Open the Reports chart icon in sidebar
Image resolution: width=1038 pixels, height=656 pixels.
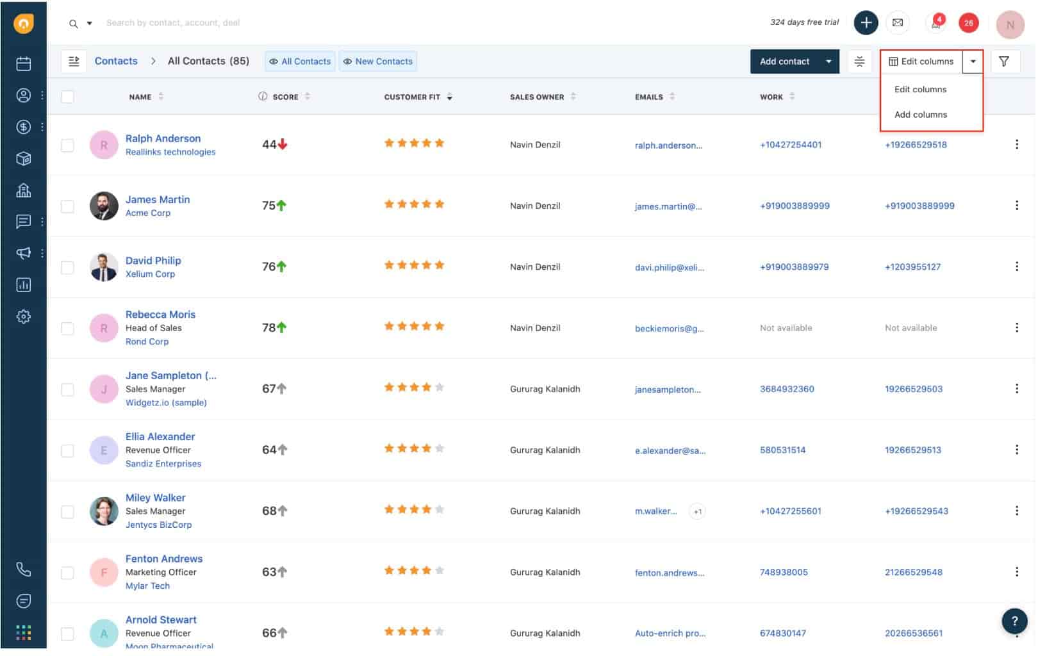click(x=24, y=285)
